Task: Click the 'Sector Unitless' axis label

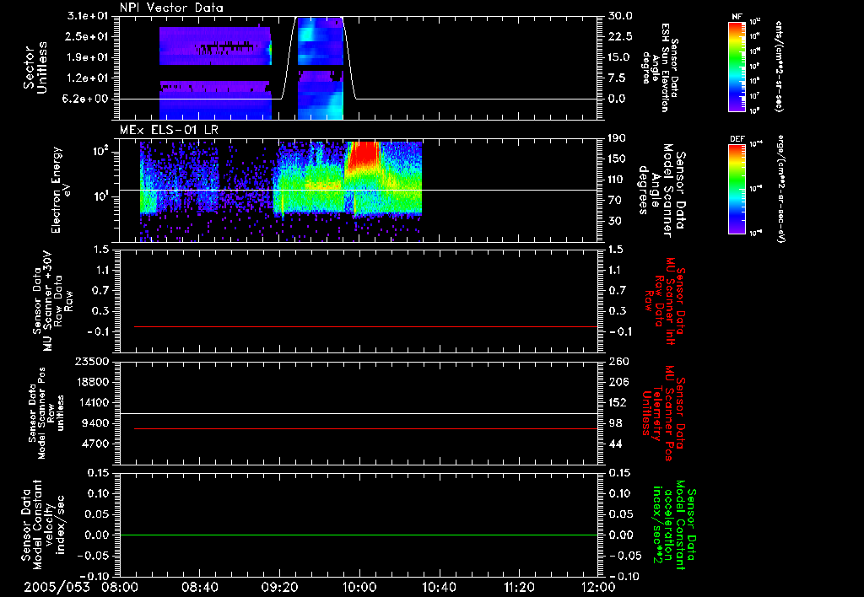Action: [x=35, y=67]
